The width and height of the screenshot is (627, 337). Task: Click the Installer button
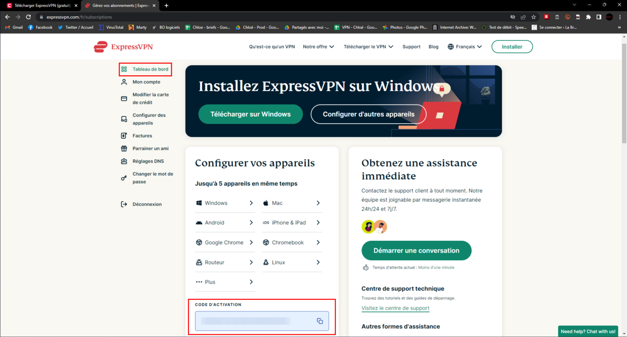click(x=512, y=47)
